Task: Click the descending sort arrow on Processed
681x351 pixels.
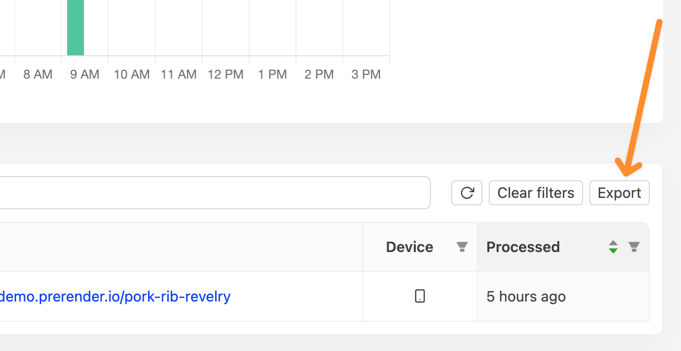Action: coord(613,250)
